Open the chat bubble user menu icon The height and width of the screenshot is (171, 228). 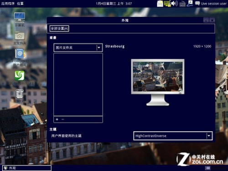pos(197,3)
